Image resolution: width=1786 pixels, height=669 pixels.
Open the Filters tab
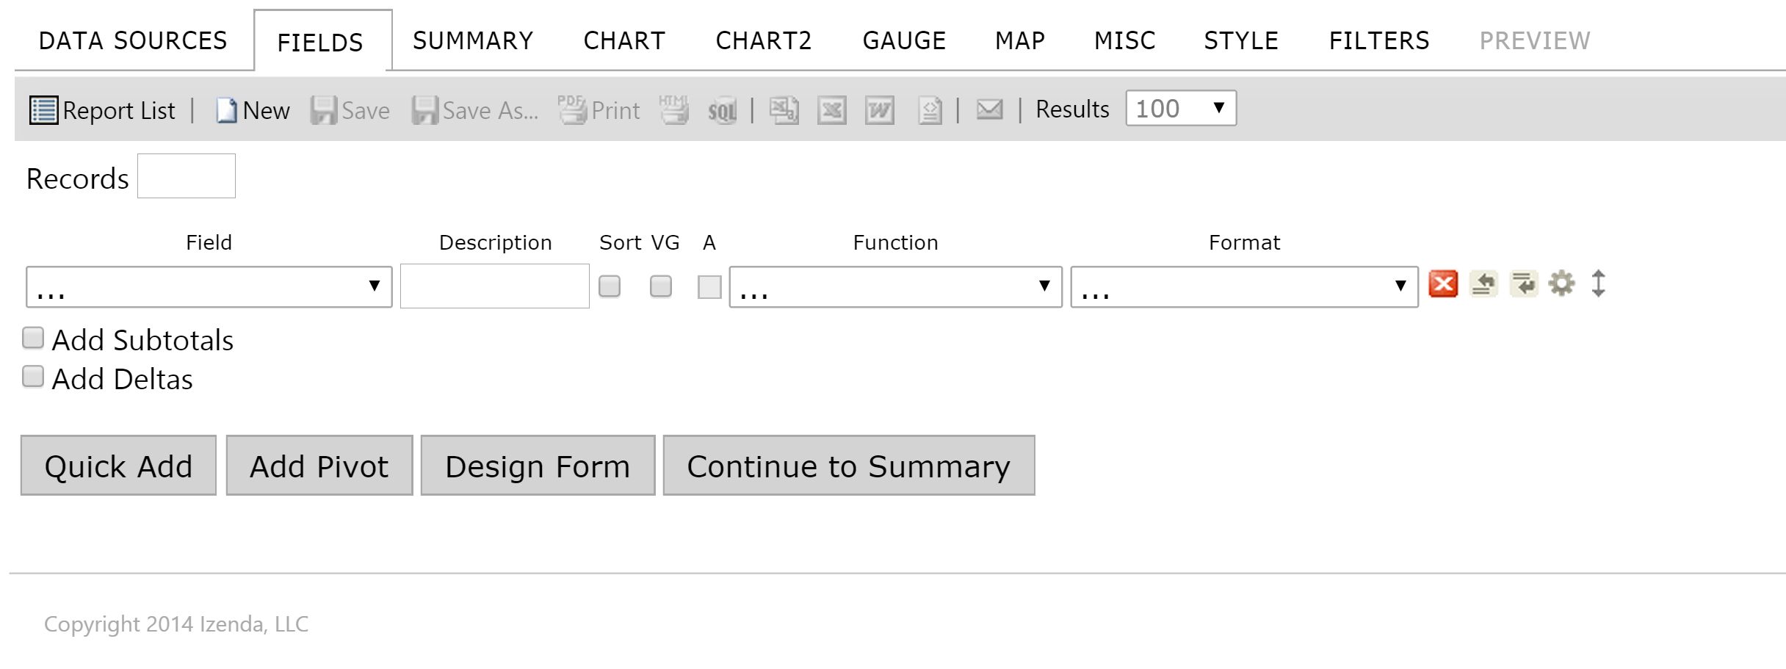tap(1379, 41)
